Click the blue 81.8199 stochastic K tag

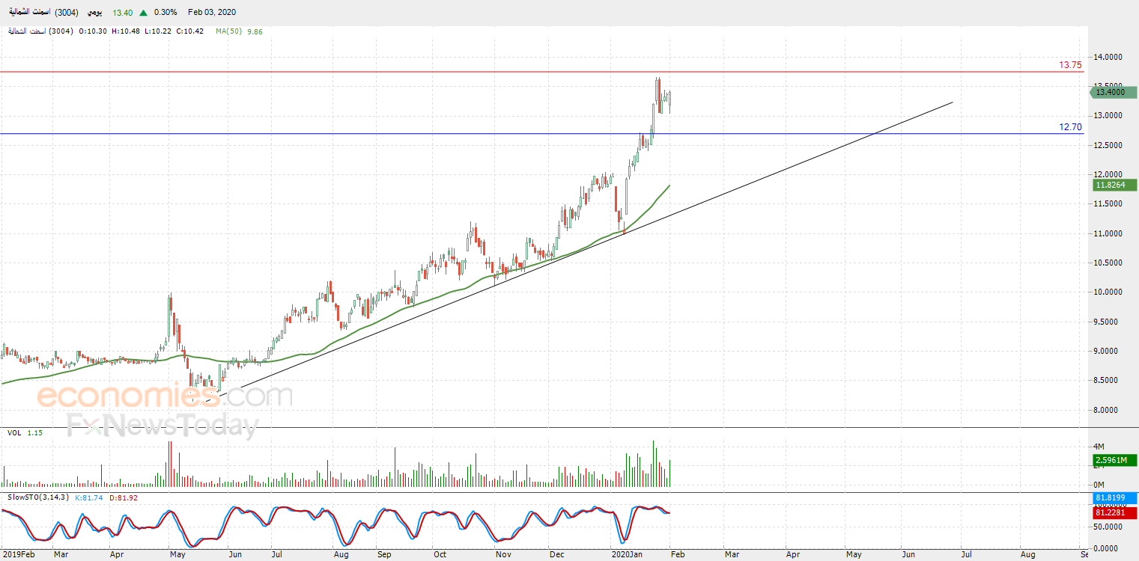(x=1115, y=498)
